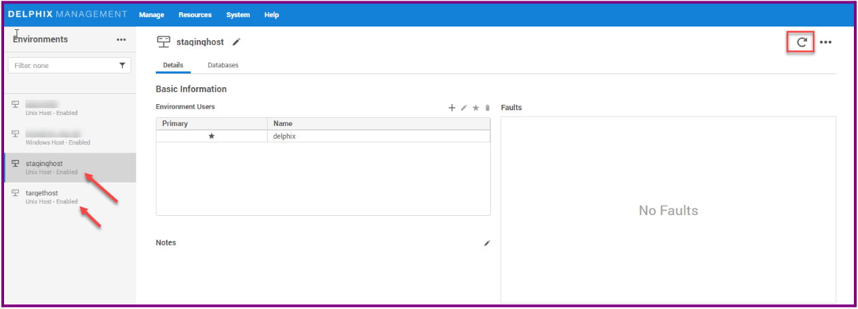This screenshot has width=858, height=309.
Task: Open the Manage menu
Action: coord(151,15)
